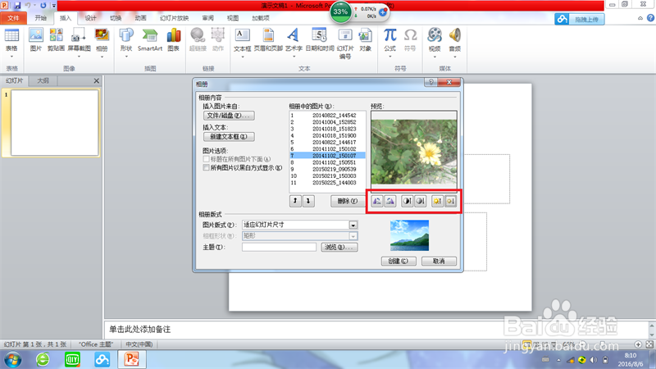
Task: Switch to the 切换 (Transitions) tab
Action: click(116, 18)
